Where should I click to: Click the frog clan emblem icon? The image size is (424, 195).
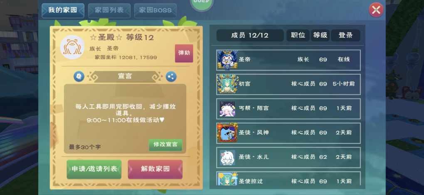(72, 47)
